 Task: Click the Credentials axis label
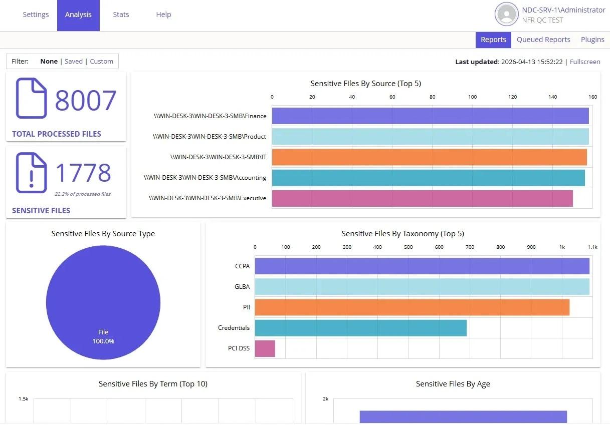coord(234,328)
